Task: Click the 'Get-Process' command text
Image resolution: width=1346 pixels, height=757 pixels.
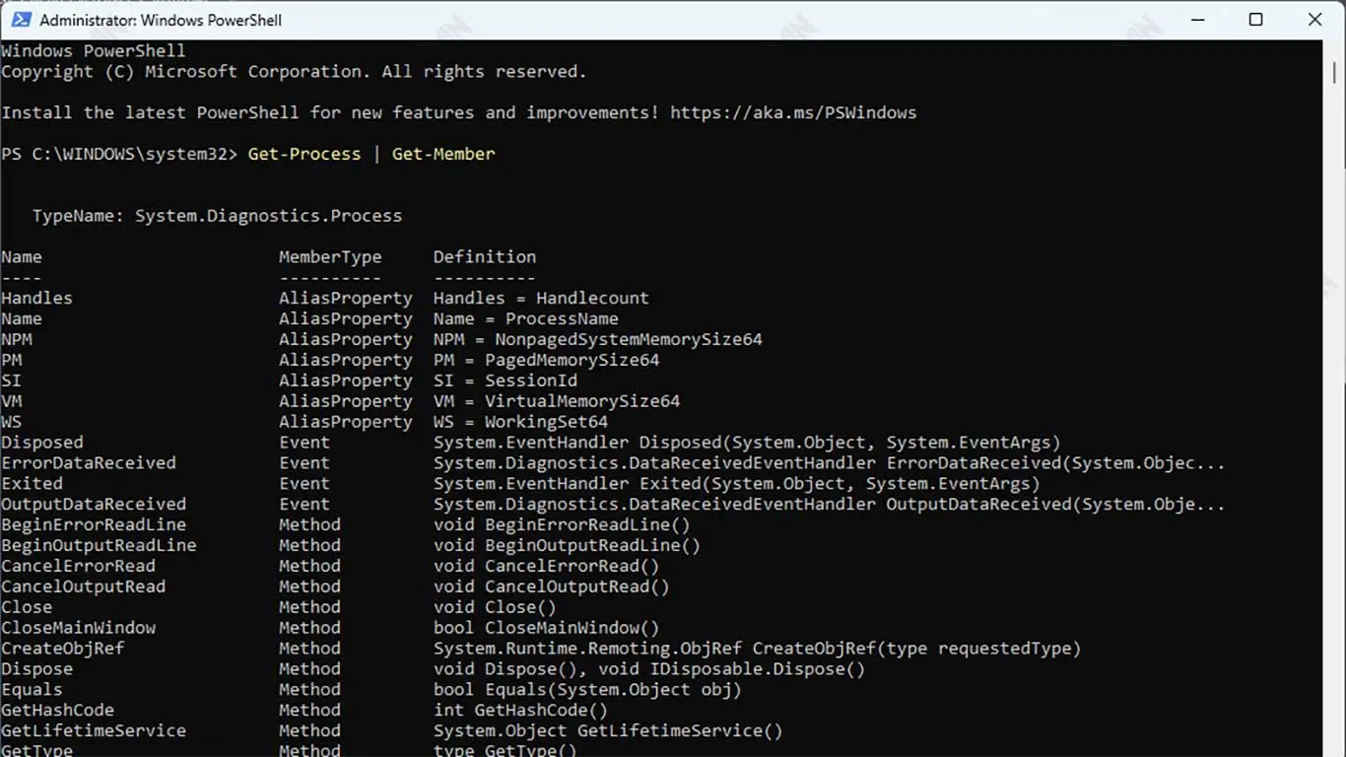Action: pyautogui.click(x=304, y=154)
